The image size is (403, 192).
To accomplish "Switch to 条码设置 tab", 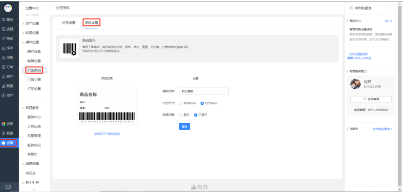I will pyautogui.click(x=91, y=23).
